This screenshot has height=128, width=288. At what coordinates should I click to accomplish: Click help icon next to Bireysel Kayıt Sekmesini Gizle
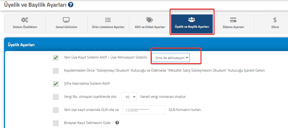pos(117,122)
